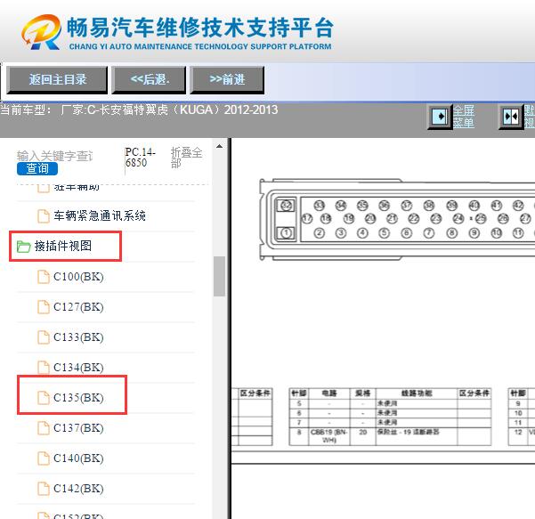Image resolution: width=535 pixels, height=519 pixels.
Task: Focus the keyword search input field
Action: click(x=54, y=156)
